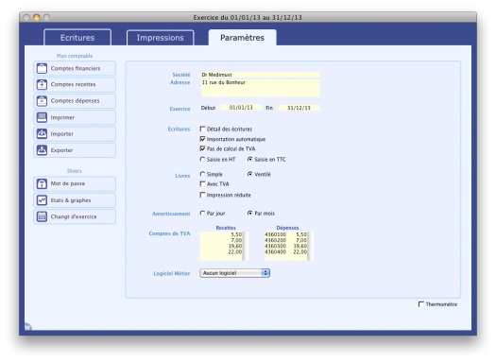Open Etats & graphes chart icon

click(43, 200)
